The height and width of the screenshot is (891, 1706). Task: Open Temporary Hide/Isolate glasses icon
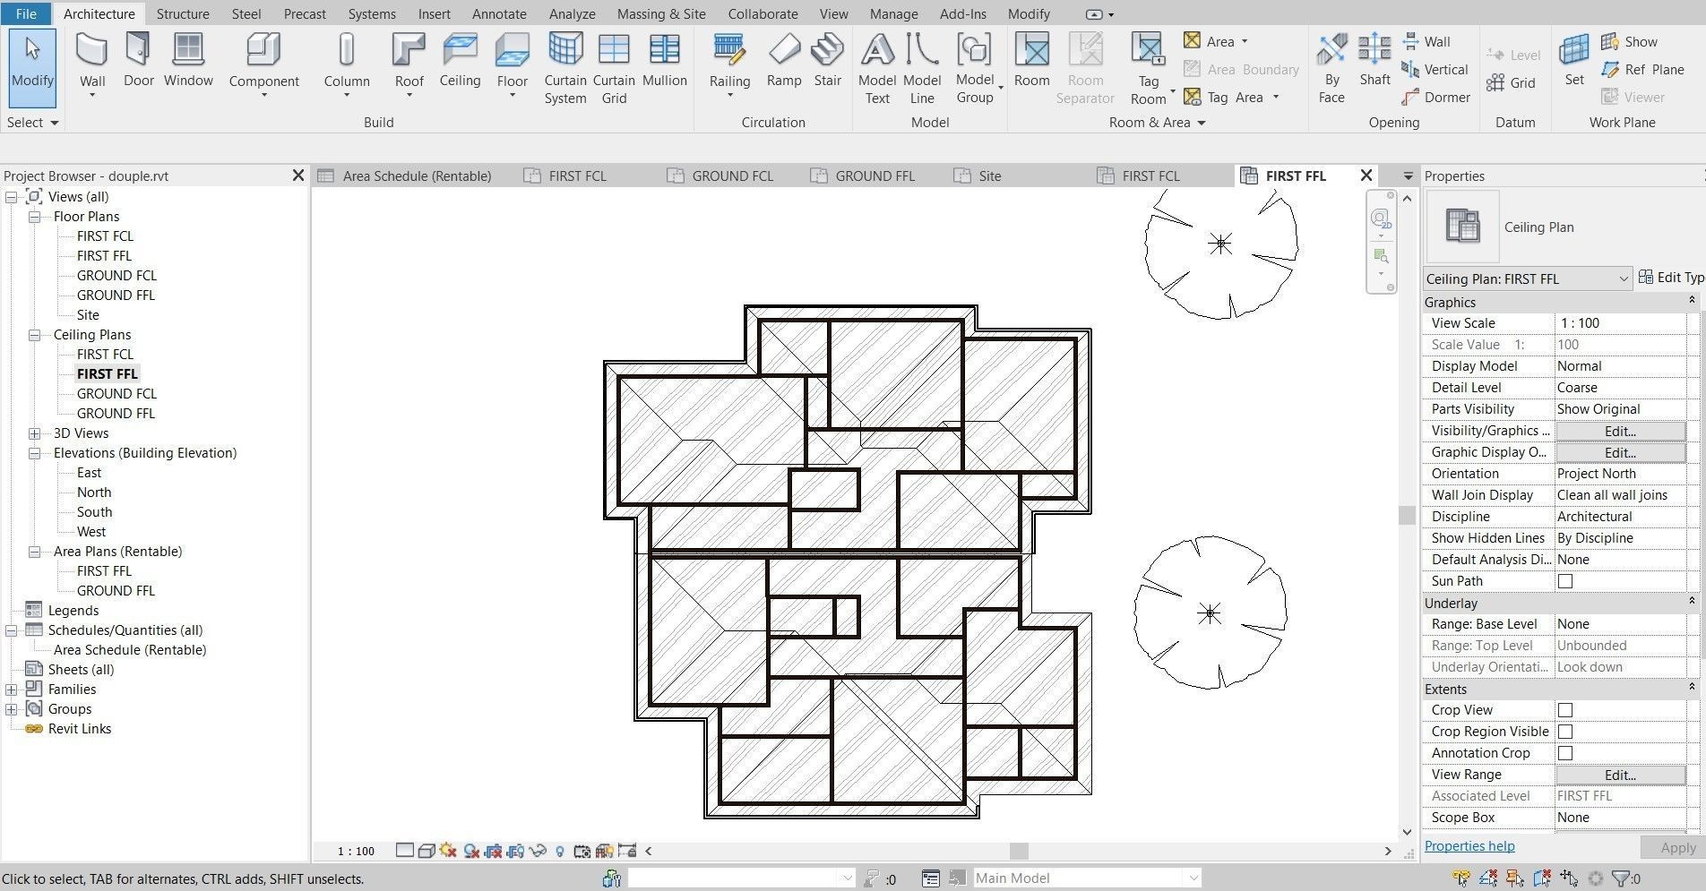point(538,851)
